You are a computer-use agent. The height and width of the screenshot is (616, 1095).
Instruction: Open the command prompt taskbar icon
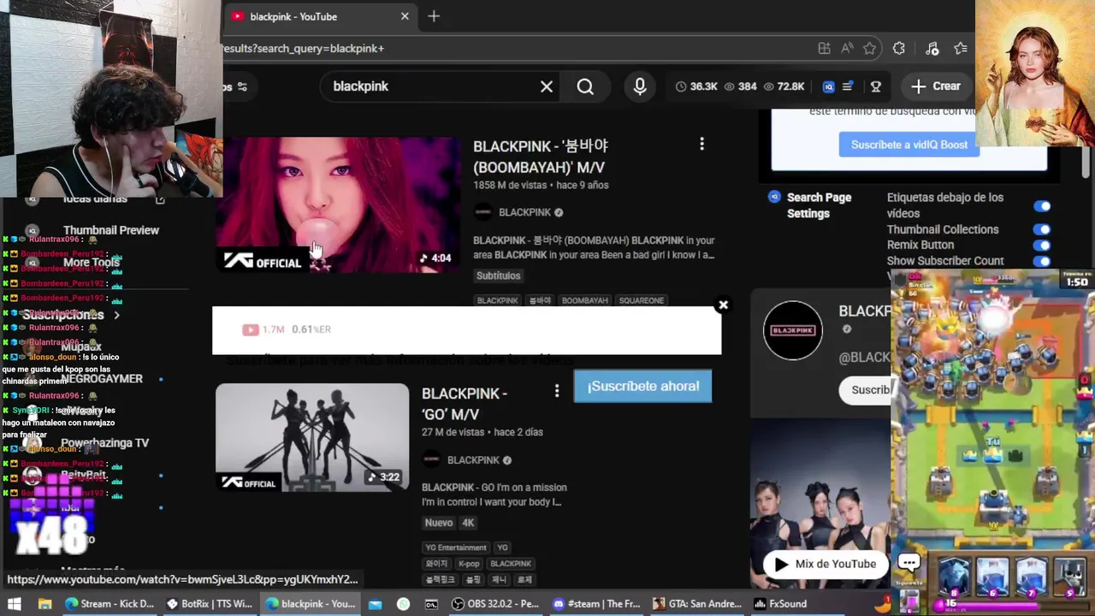431,603
